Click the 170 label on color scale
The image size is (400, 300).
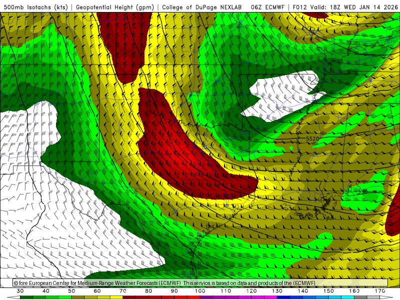(380, 291)
